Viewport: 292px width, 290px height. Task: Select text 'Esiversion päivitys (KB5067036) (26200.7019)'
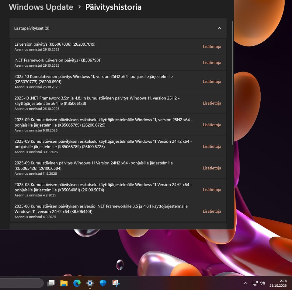click(55, 44)
